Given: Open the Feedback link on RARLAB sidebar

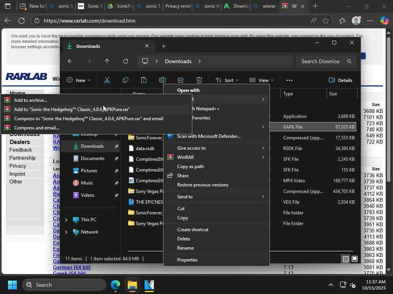Looking at the screenshot, I should [21, 150].
